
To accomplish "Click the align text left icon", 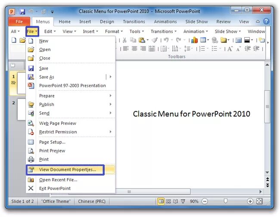I will pyautogui.click(x=126, y=48).
